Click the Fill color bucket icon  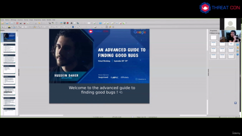click(x=14, y=27)
